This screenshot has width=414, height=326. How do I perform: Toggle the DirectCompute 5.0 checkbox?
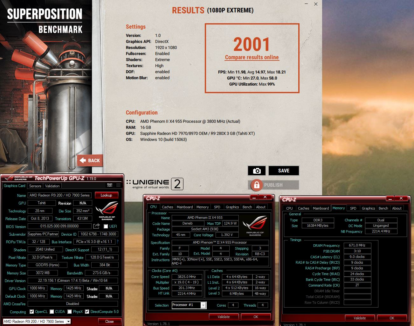(x=87, y=312)
